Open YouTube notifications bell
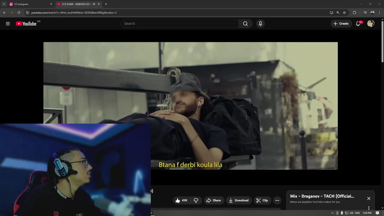This screenshot has height=216, width=384. pyautogui.click(x=358, y=24)
